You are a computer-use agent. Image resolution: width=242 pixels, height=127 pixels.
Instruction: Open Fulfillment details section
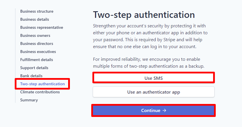37,60
